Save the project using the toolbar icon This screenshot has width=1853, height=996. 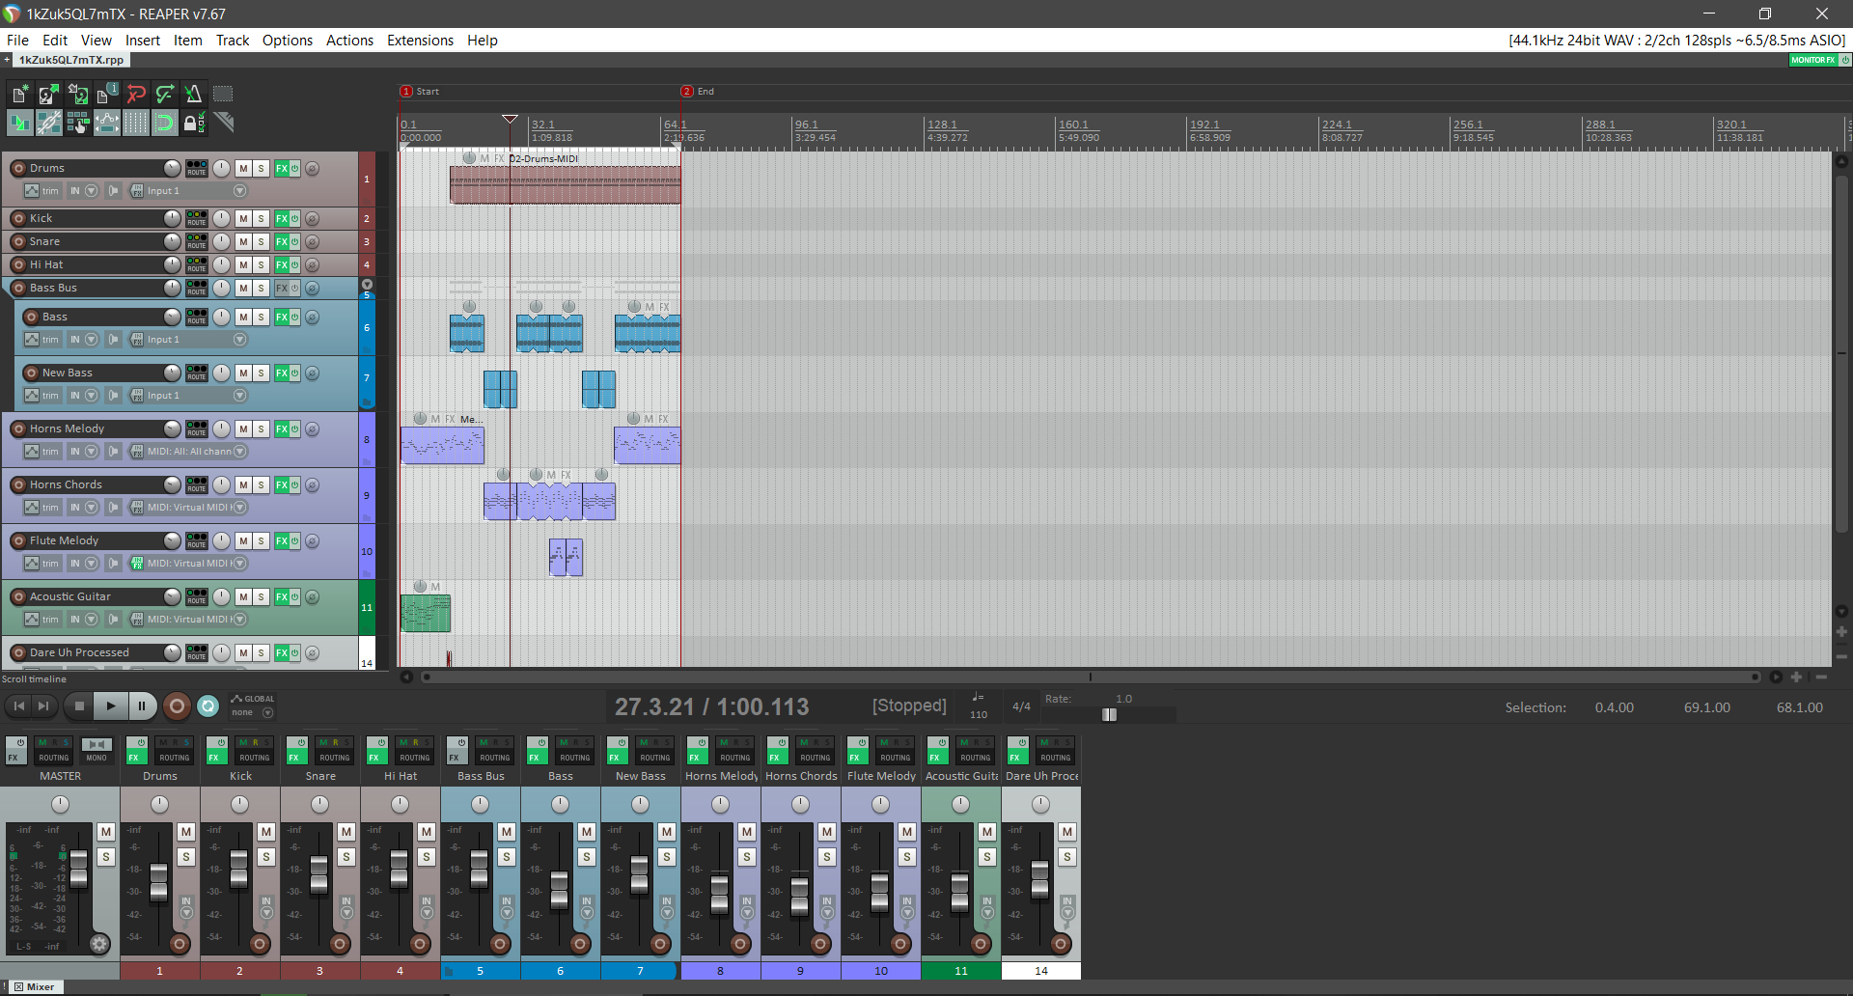pyautogui.click(x=77, y=94)
